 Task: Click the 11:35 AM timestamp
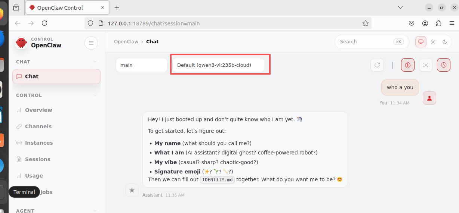click(x=175, y=195)
